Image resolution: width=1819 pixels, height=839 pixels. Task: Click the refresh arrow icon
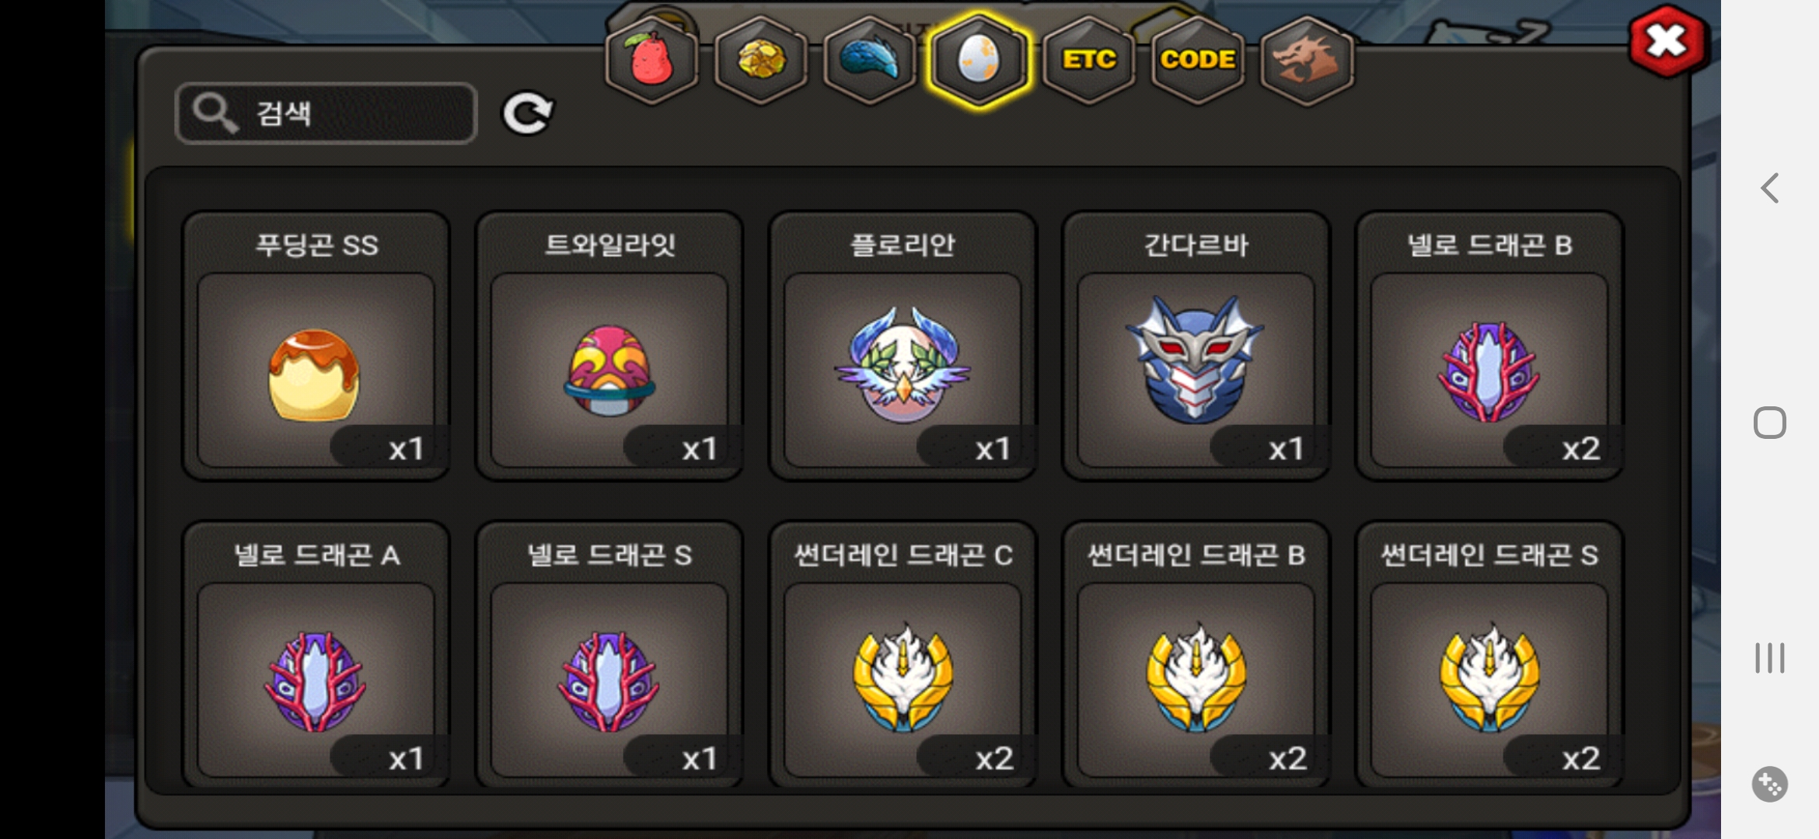[x=528, y=113]
